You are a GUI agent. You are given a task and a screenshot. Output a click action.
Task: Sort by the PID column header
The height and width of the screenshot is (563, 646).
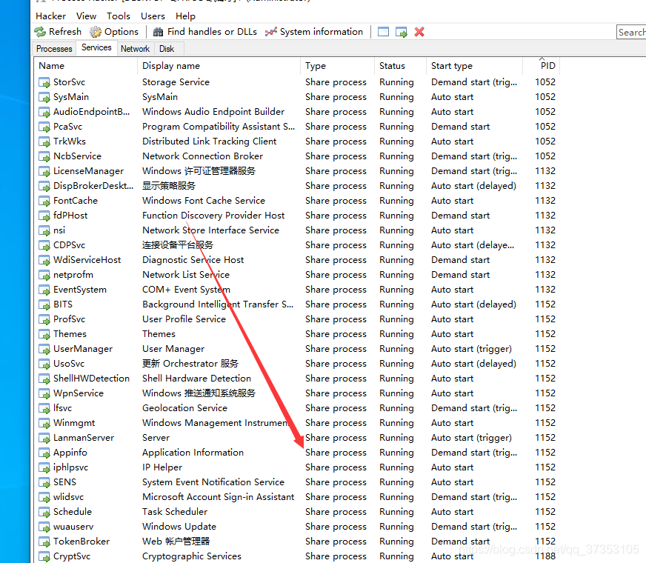[542, 66]
